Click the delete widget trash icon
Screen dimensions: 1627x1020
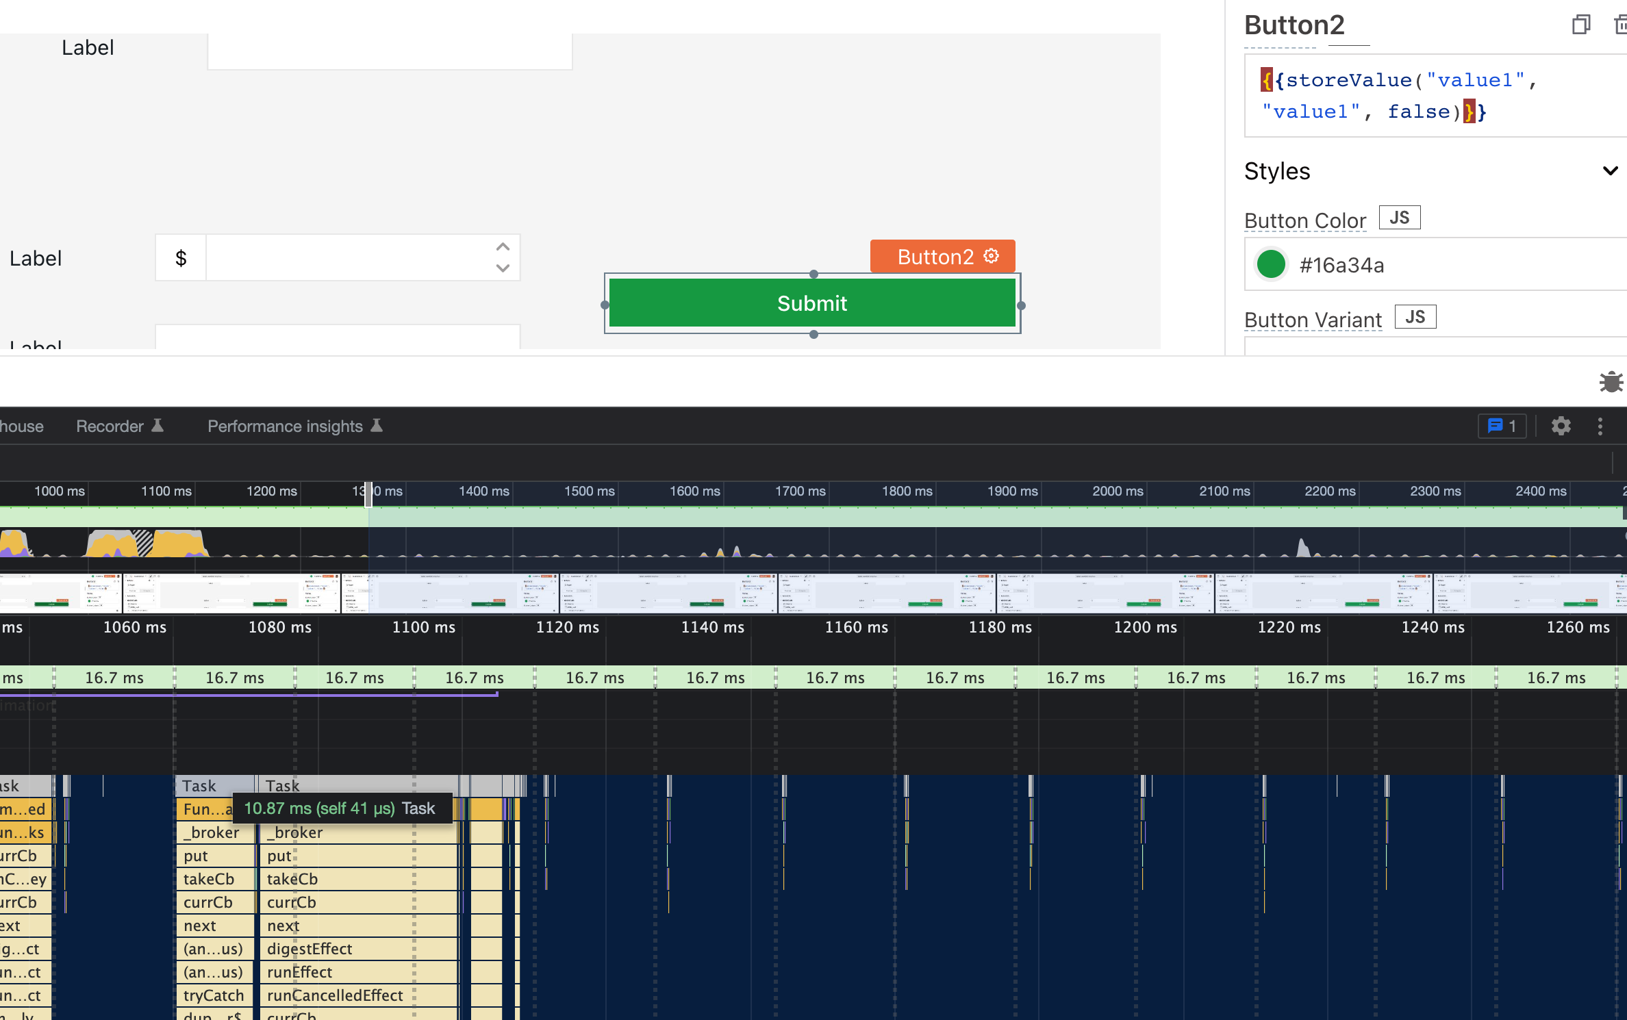1620,25
